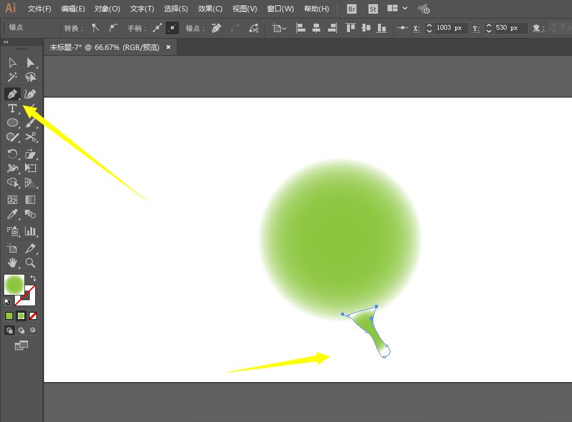Click the green gradient Fill swatch

14,284
